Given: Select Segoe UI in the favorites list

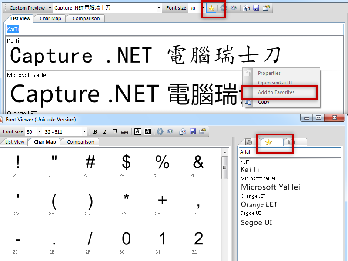Looking at the screenshot, I should coord(290,219).
